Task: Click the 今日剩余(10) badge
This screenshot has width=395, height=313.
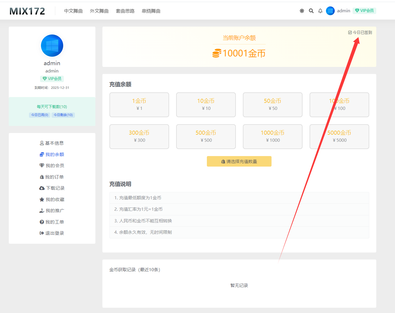Action: [x=63, y=115]
